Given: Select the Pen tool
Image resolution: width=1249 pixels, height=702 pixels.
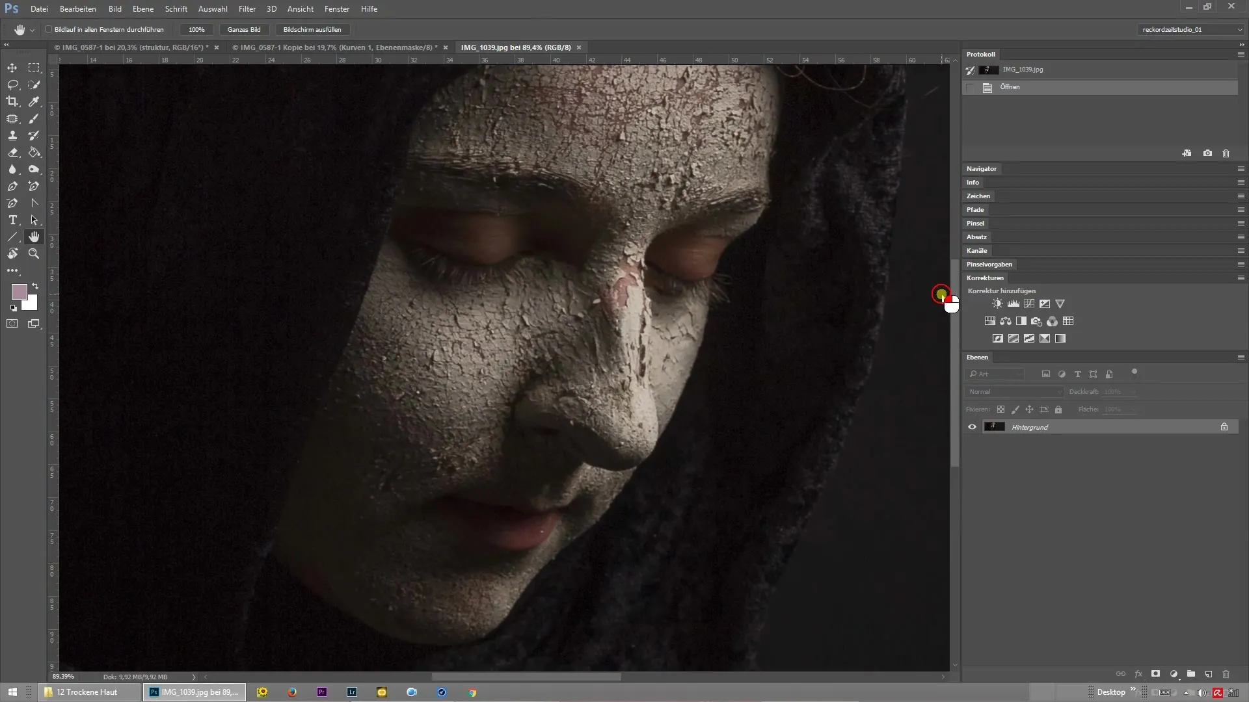Looking at the screenshot, I should tap(12, 186).
